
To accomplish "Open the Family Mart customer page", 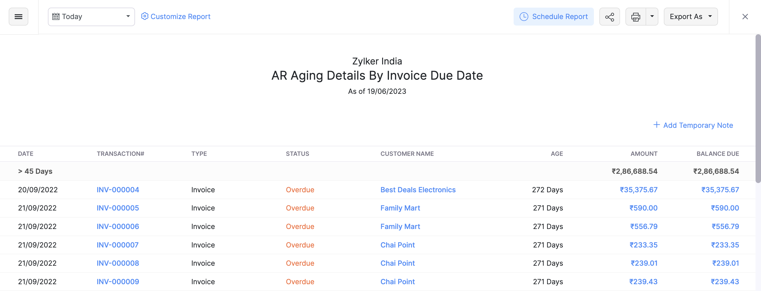I will (400, 208).
